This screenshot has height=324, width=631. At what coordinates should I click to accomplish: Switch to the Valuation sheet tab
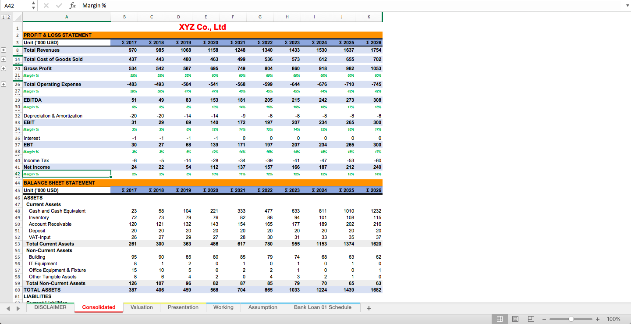click(142, 307)
